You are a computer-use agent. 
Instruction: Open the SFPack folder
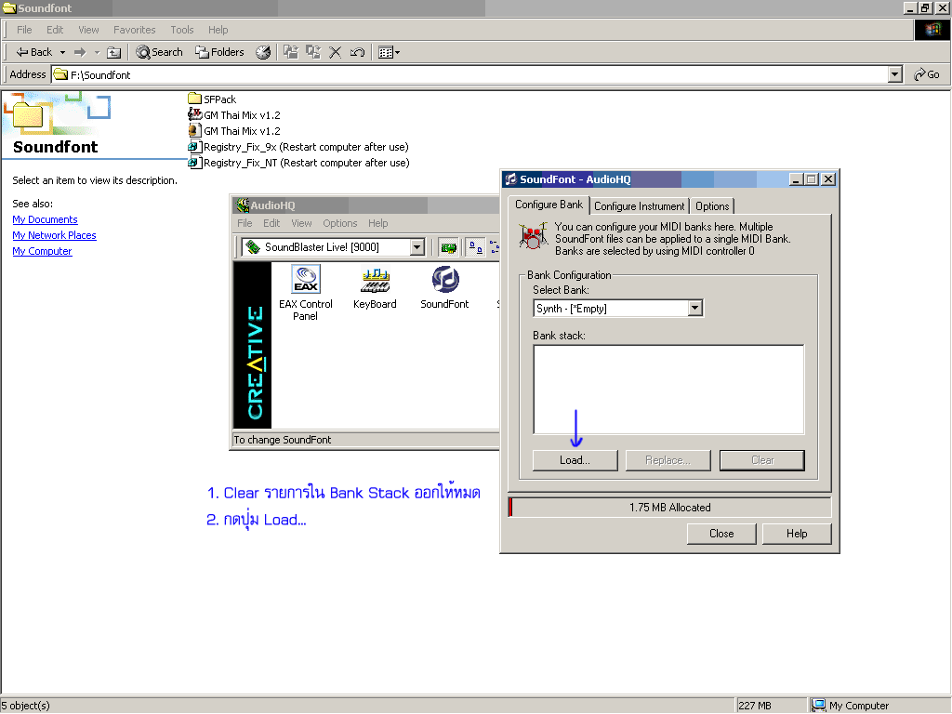[x=213, y=99]
